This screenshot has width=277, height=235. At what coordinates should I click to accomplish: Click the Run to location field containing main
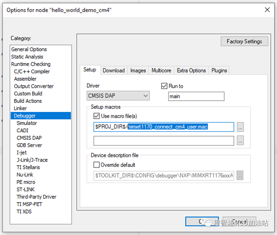point(196,96)
